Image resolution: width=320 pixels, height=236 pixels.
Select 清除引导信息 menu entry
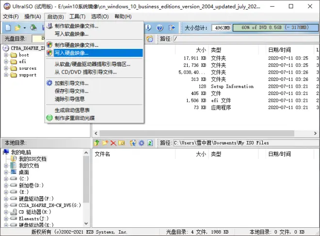coord(95,99)
